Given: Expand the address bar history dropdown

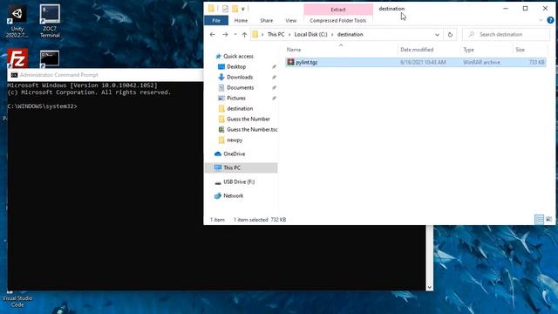Looking at the screenshot, I should click(437, 35).
